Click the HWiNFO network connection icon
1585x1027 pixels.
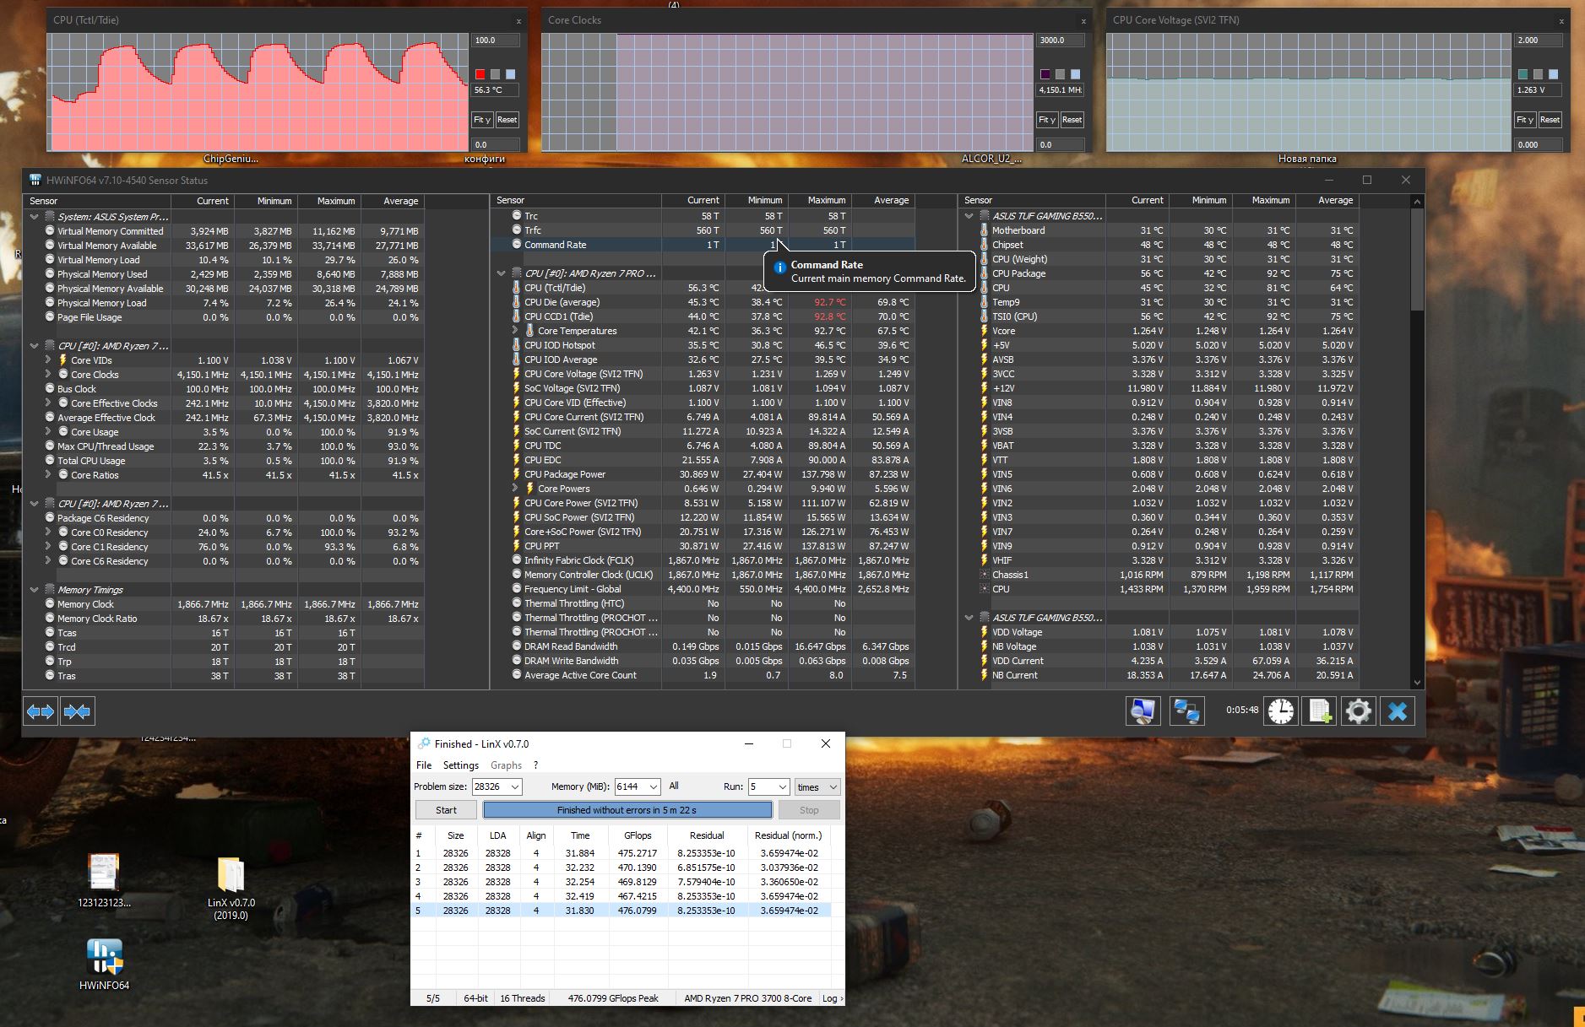coord(1186,711)
